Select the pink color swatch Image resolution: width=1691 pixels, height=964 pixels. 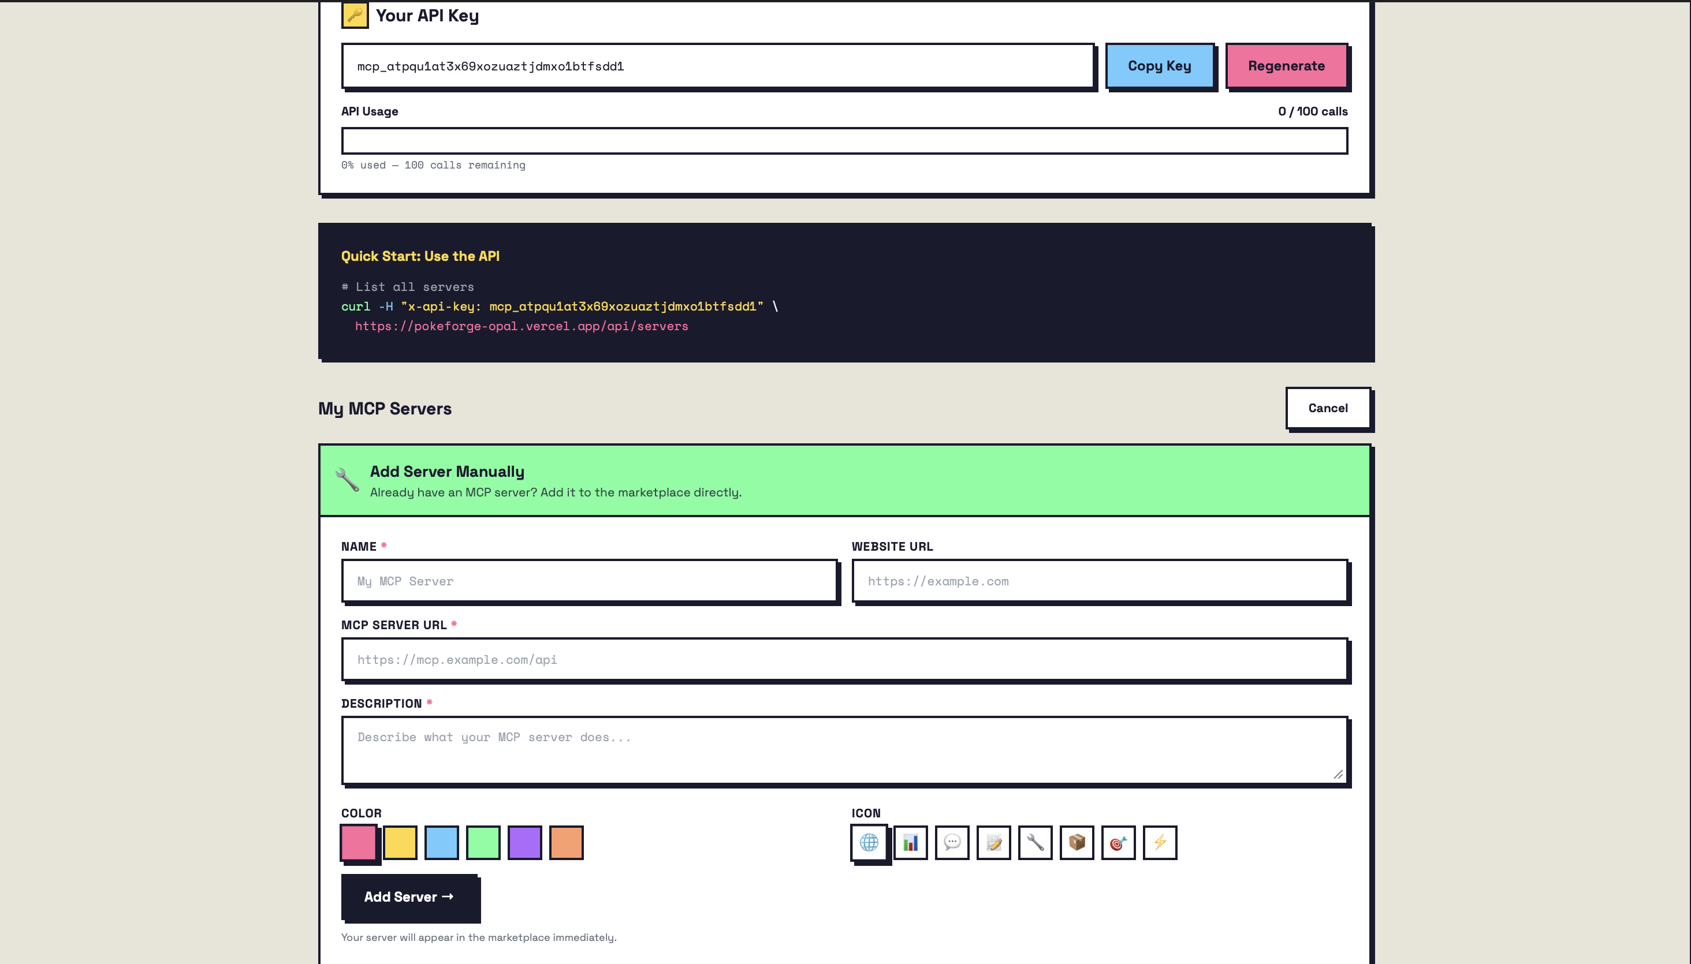(358, 842)
